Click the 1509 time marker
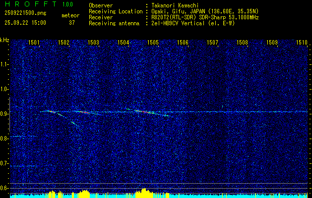The height and width of the screenshot is (198, 312). point(272,42)
